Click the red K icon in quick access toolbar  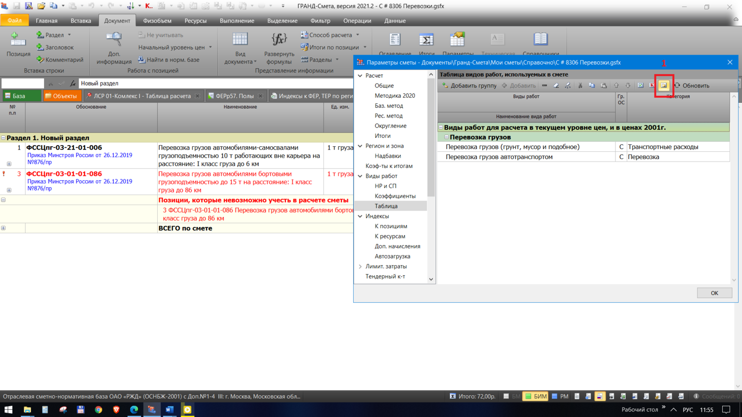point(148,6)
